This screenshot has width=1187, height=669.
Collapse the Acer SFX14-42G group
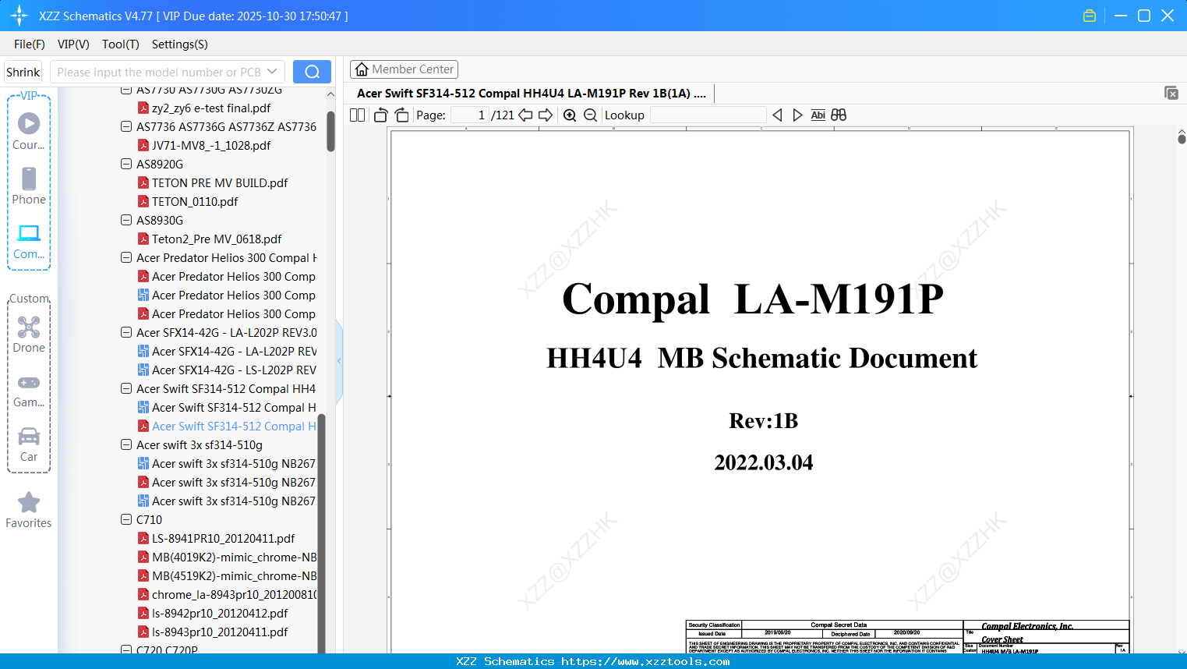tap(126, 332)
